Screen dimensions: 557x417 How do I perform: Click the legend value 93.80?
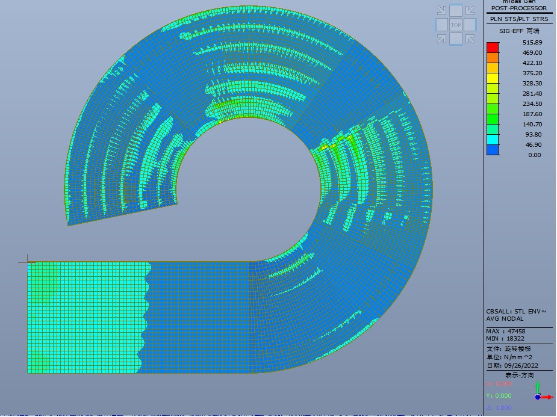(x=534, y=135)
